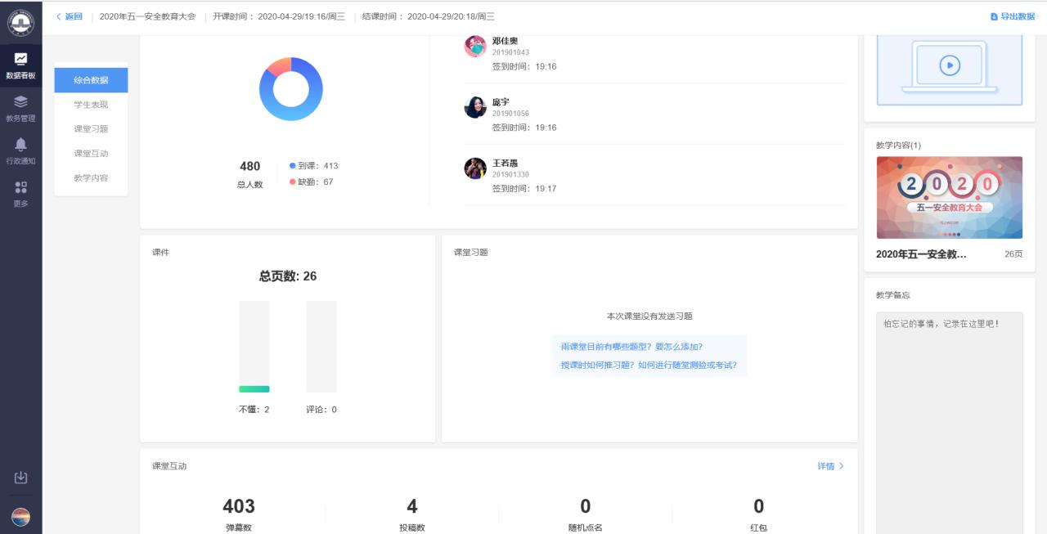
Task: Select the 课堂习题 menu item
Action: 90,128
